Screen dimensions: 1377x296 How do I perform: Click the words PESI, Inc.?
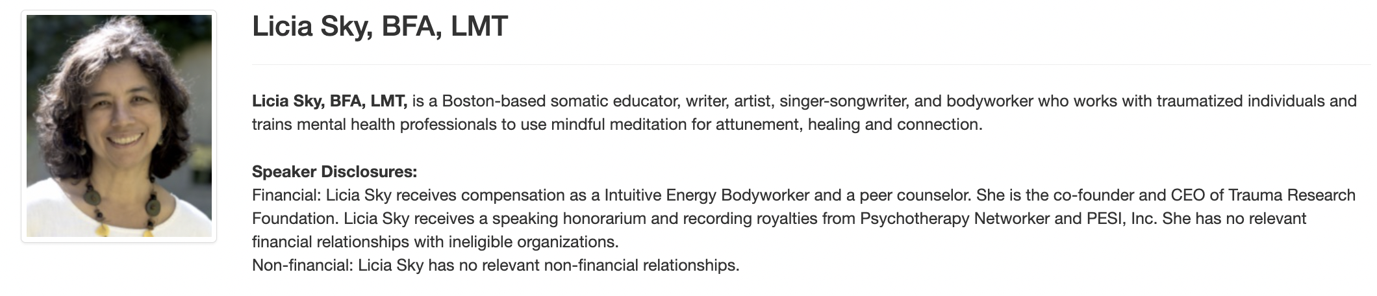[1122, 219]
